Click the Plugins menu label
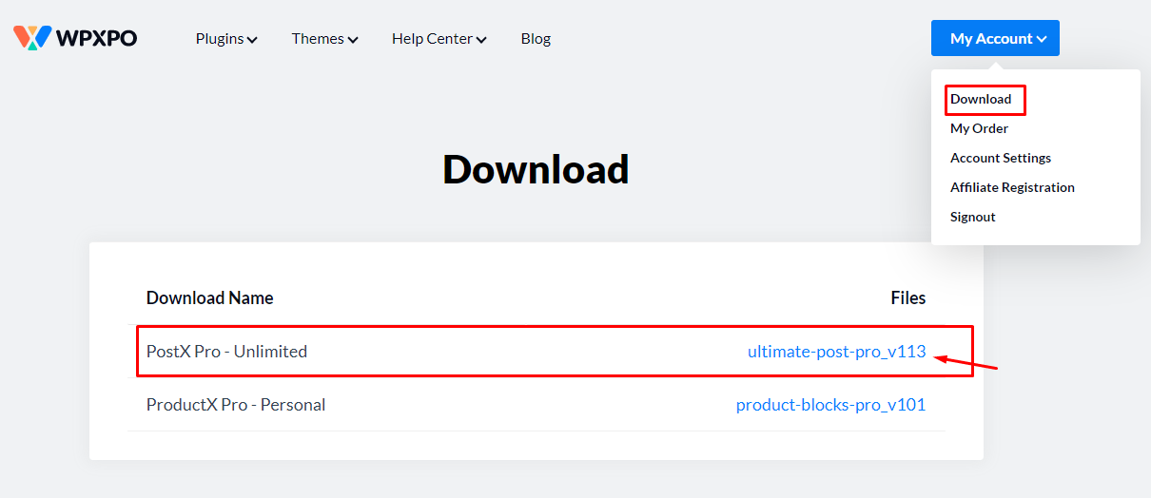The height and width of the screenshot is (498, 1151). coord(220,39)
